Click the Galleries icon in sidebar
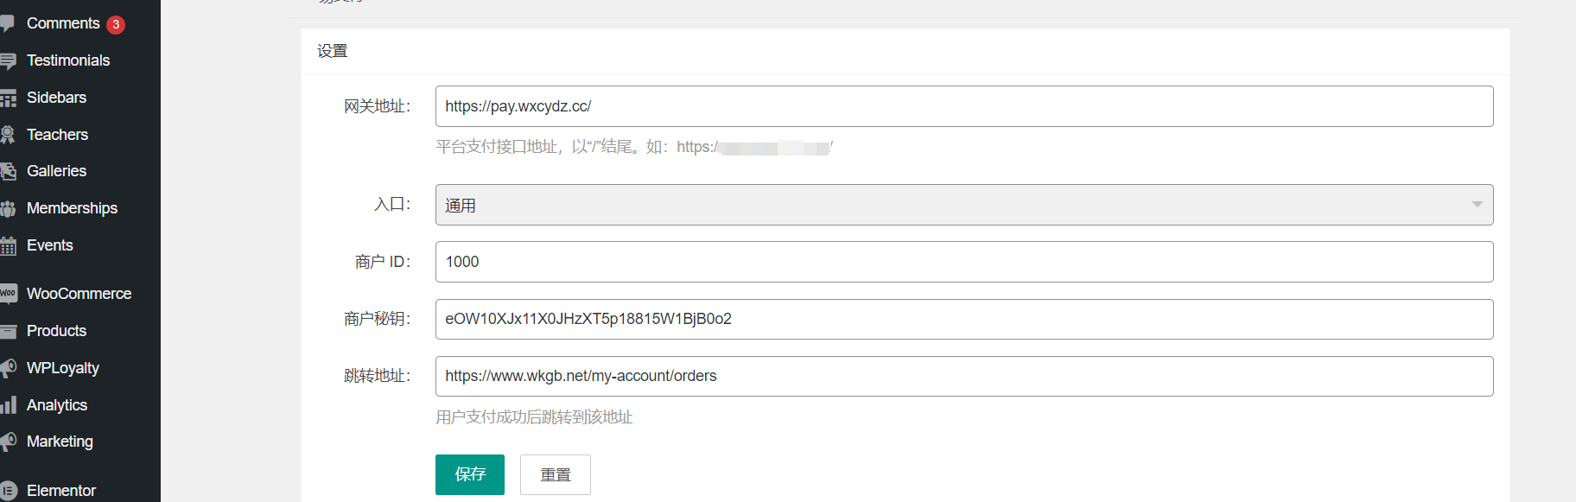The image size is (1576, 502). pos(8,171)
